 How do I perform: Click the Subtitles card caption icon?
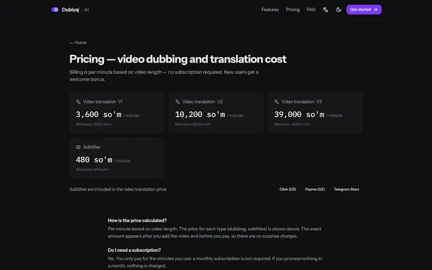click(x=78, y=147)
